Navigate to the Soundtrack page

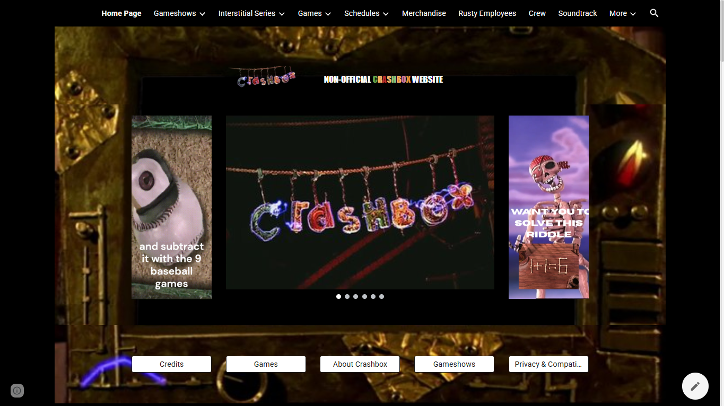click(x=577, y=13)
